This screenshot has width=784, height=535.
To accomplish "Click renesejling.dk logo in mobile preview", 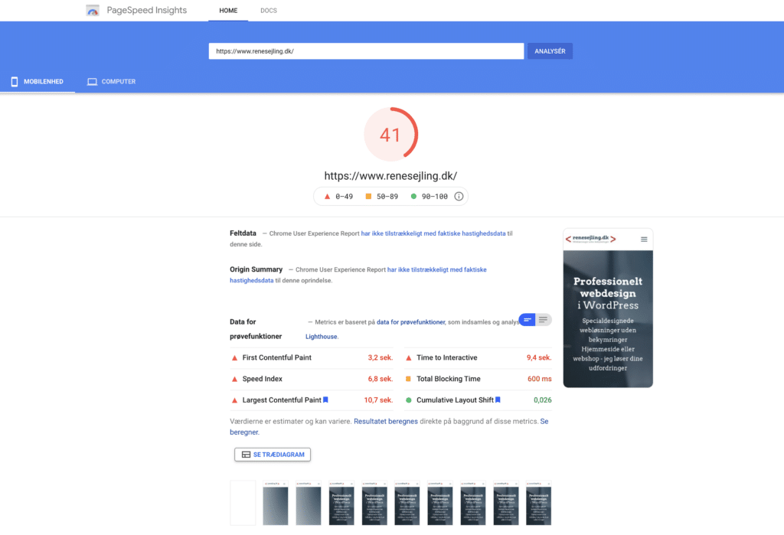I will pos(590,239).
